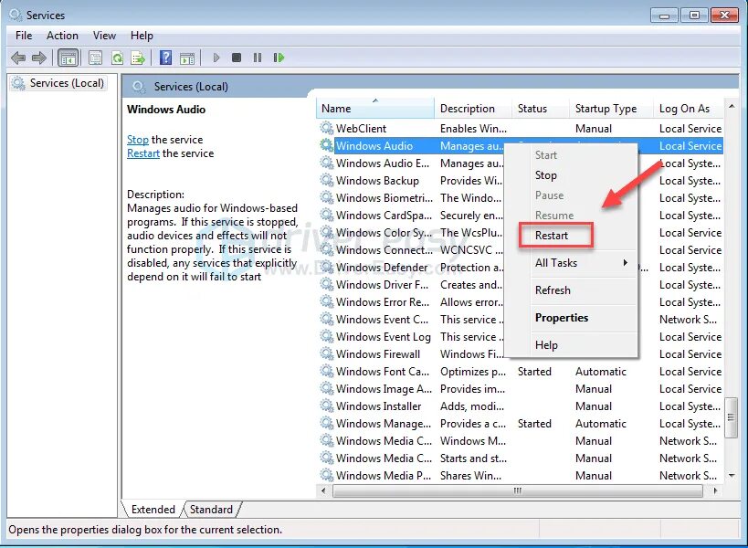Click Started status of Windows Font Cache
This screenshot has height=548, width=748.
pos(534,372)
